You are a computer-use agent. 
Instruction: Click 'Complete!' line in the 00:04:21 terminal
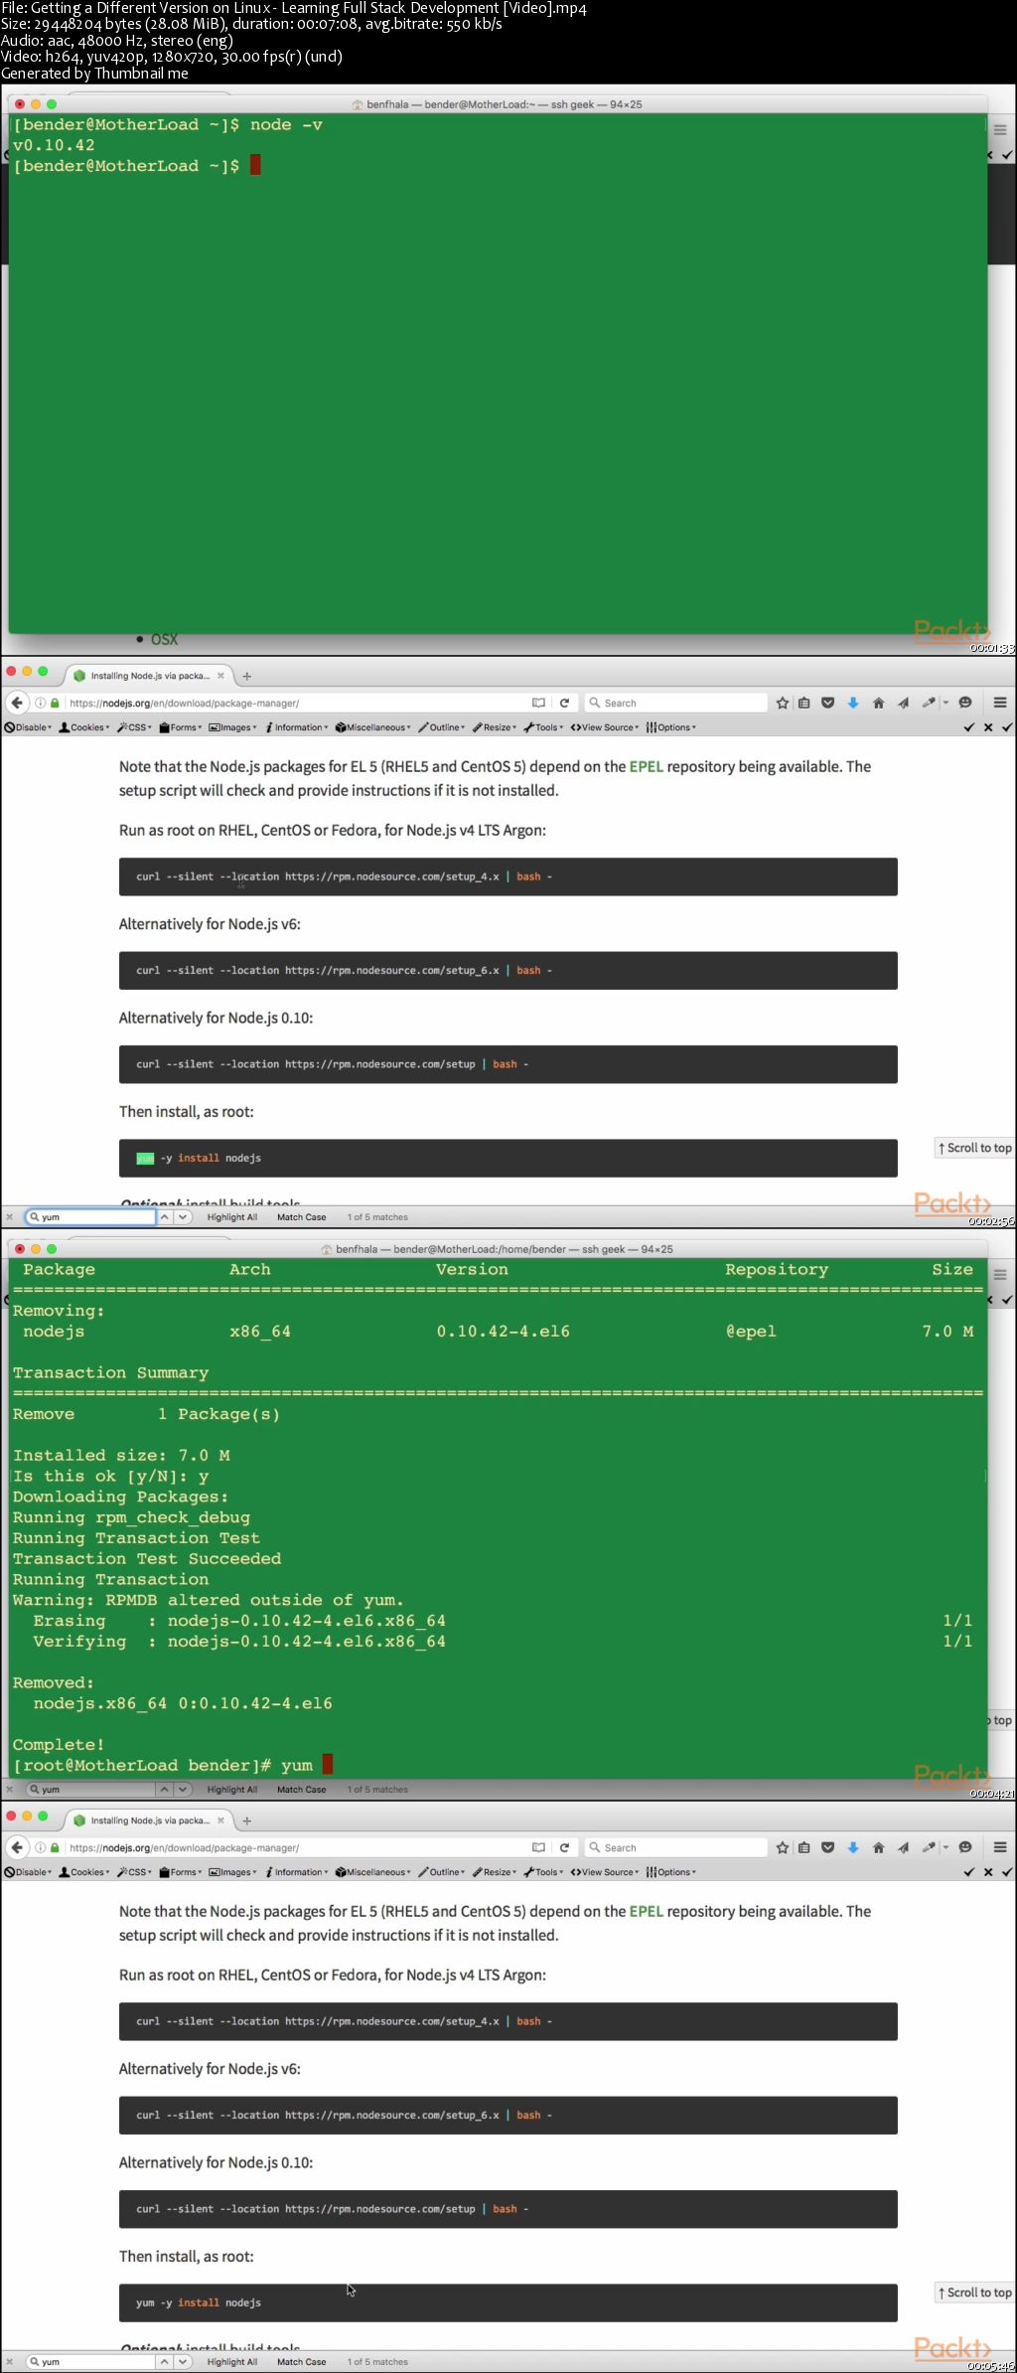pos(59,1744)
